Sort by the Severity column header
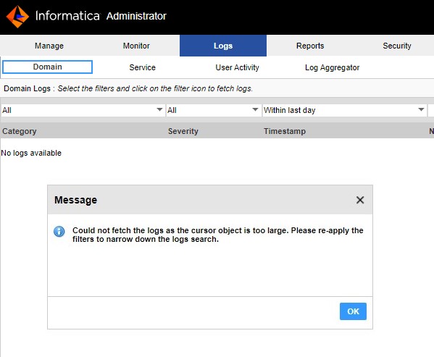Screen dimensions: 434x357 tap(183, 131)
